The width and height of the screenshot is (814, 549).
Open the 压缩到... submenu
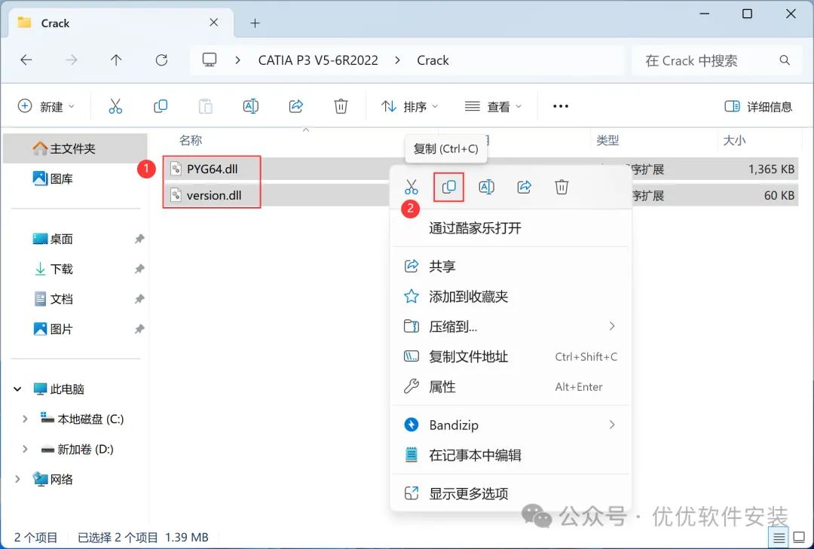click(x=511, y=326)
